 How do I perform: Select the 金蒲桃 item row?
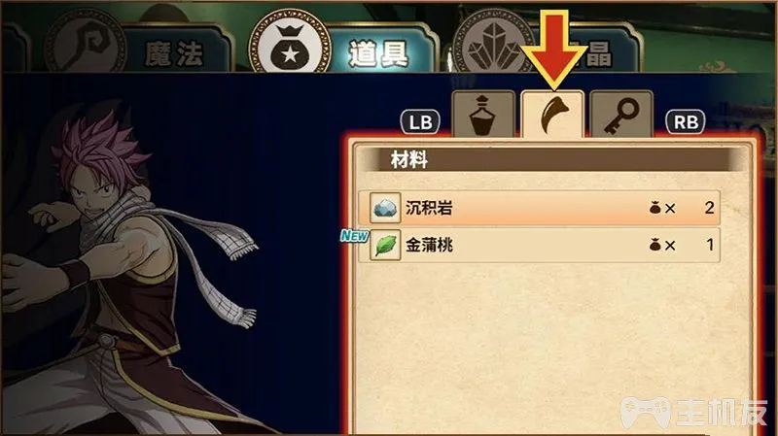point(539,246)
